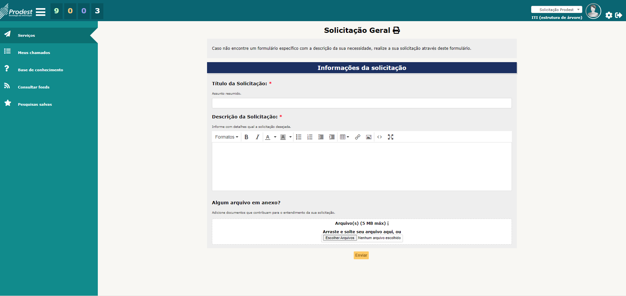Viewport: 626px width, 296px height.
Task: Click the Escolher Arquivos button
Action: point(340,238)
